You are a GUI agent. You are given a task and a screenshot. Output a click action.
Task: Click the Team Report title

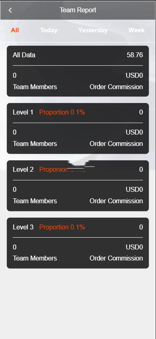(78, 10)
